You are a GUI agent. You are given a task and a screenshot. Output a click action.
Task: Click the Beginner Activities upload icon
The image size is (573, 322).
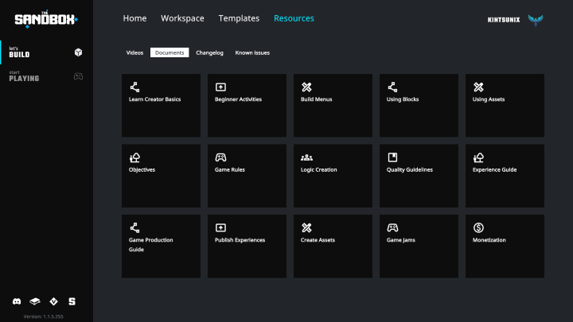(220, 87)
